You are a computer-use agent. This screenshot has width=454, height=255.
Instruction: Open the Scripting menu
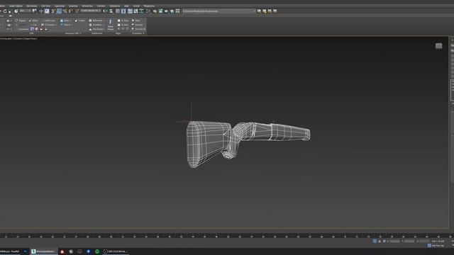73,6
